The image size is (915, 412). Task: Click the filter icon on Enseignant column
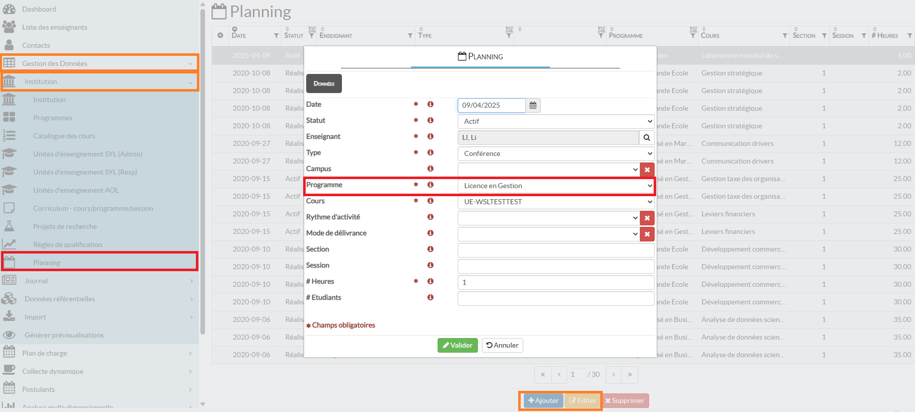(x=410, y=36)
